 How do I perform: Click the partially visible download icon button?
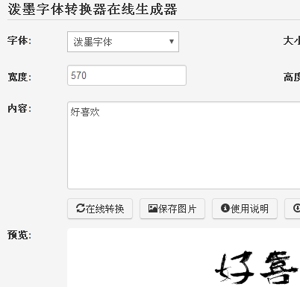[293, 209]
